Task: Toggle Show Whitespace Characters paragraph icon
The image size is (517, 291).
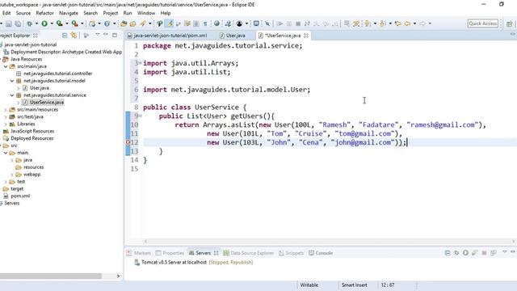Action: [205, 23]
